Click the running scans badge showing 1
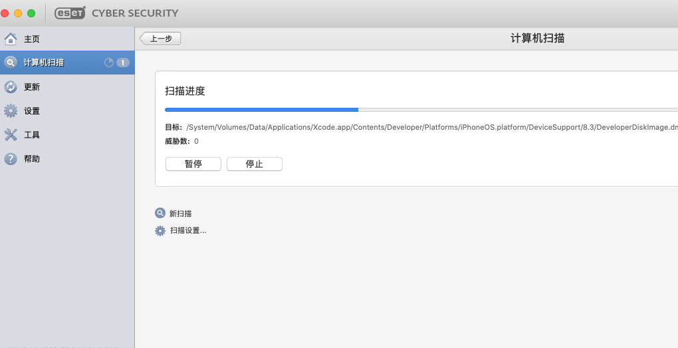The width and height of the screenshot is (678, 348). [122, 63]
